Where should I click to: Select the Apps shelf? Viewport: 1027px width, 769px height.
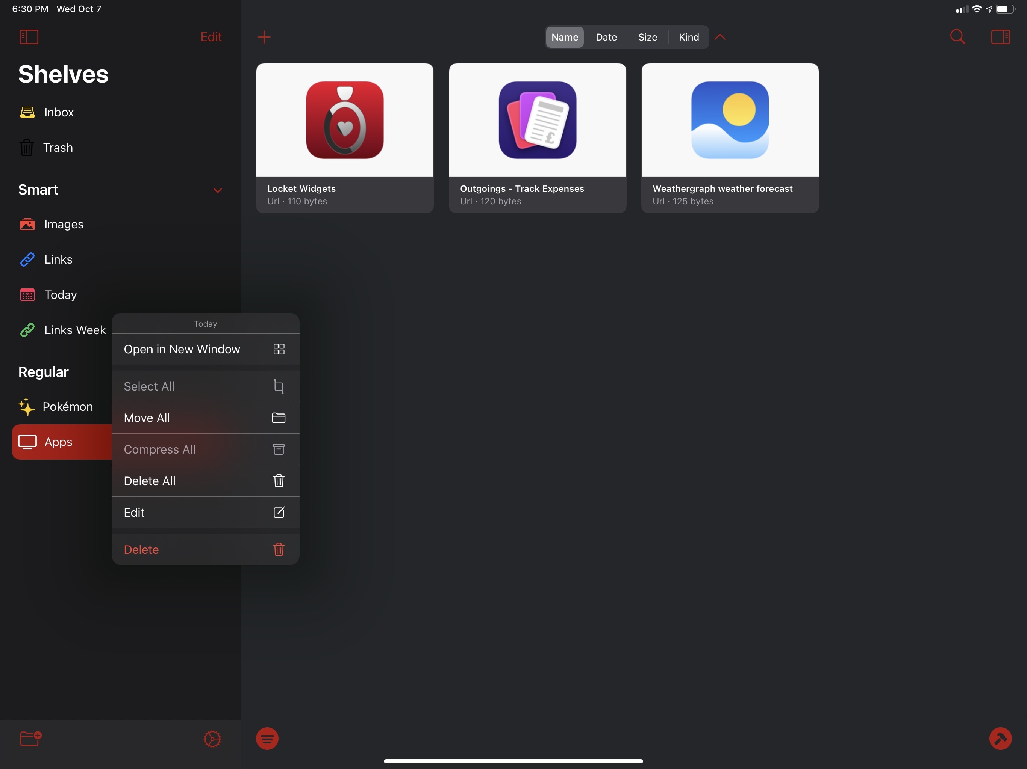coord(62,442)
